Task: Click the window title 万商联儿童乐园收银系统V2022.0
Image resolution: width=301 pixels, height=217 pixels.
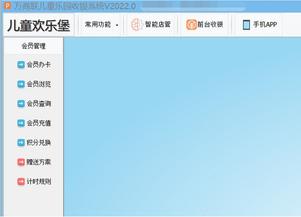Action: tap(75, 6)
